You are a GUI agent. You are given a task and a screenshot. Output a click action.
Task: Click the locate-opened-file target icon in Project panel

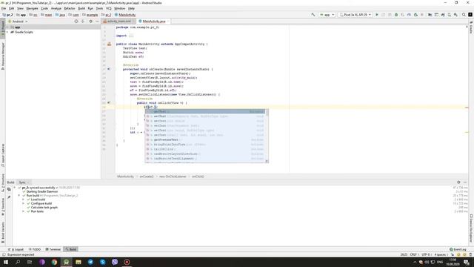(x=76, y=22)
